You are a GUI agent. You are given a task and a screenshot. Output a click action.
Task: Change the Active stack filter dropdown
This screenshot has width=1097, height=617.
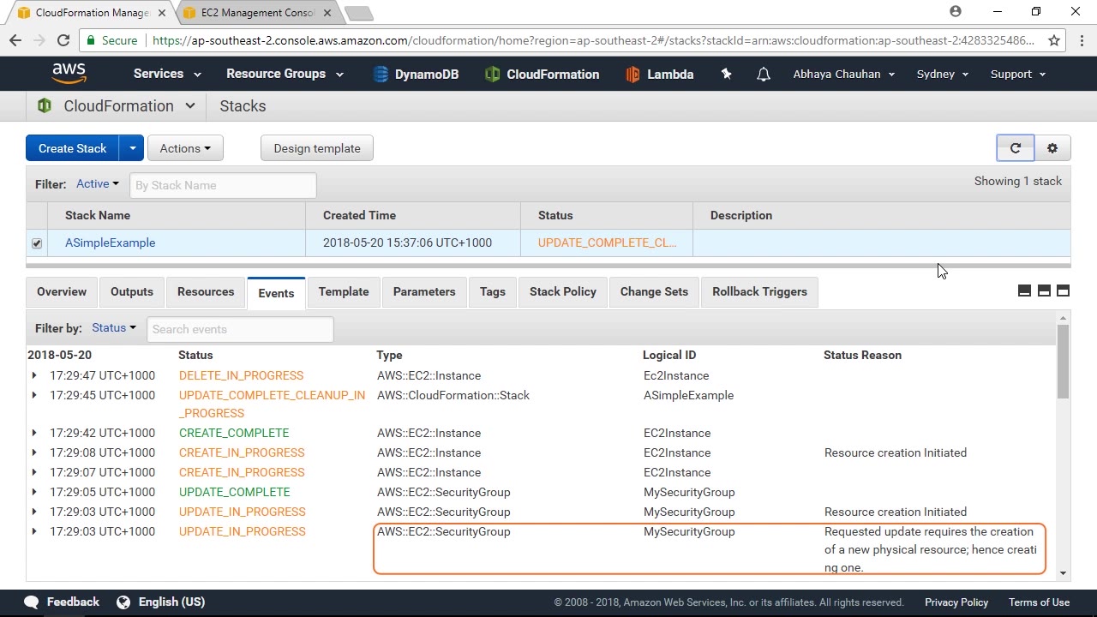coord(98,184)
